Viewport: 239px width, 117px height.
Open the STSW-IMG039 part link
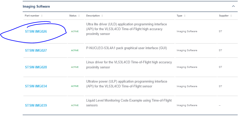(36, 105)
